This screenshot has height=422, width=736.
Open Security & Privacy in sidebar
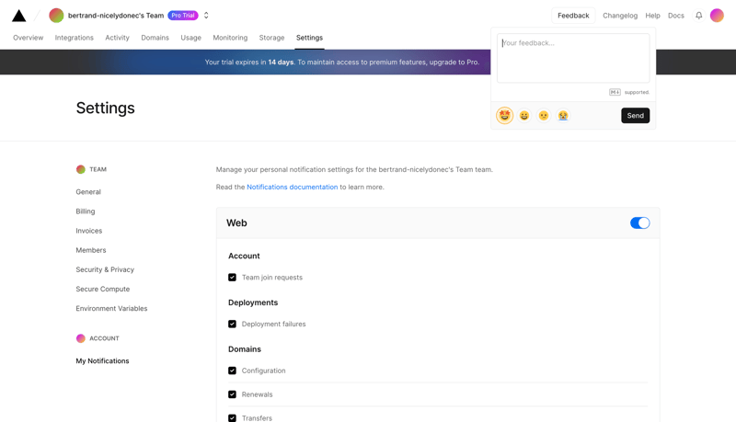(x=105, y=269)
